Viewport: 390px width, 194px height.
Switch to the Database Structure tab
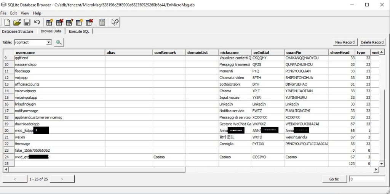point(18,31)
